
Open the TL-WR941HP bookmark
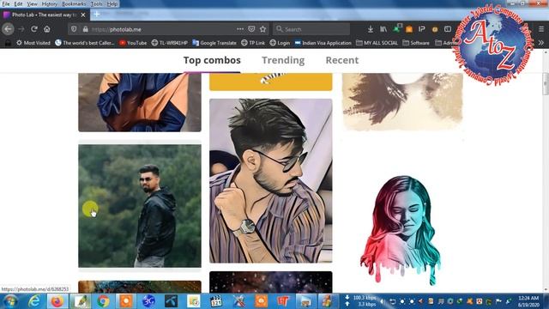(170, 43)
